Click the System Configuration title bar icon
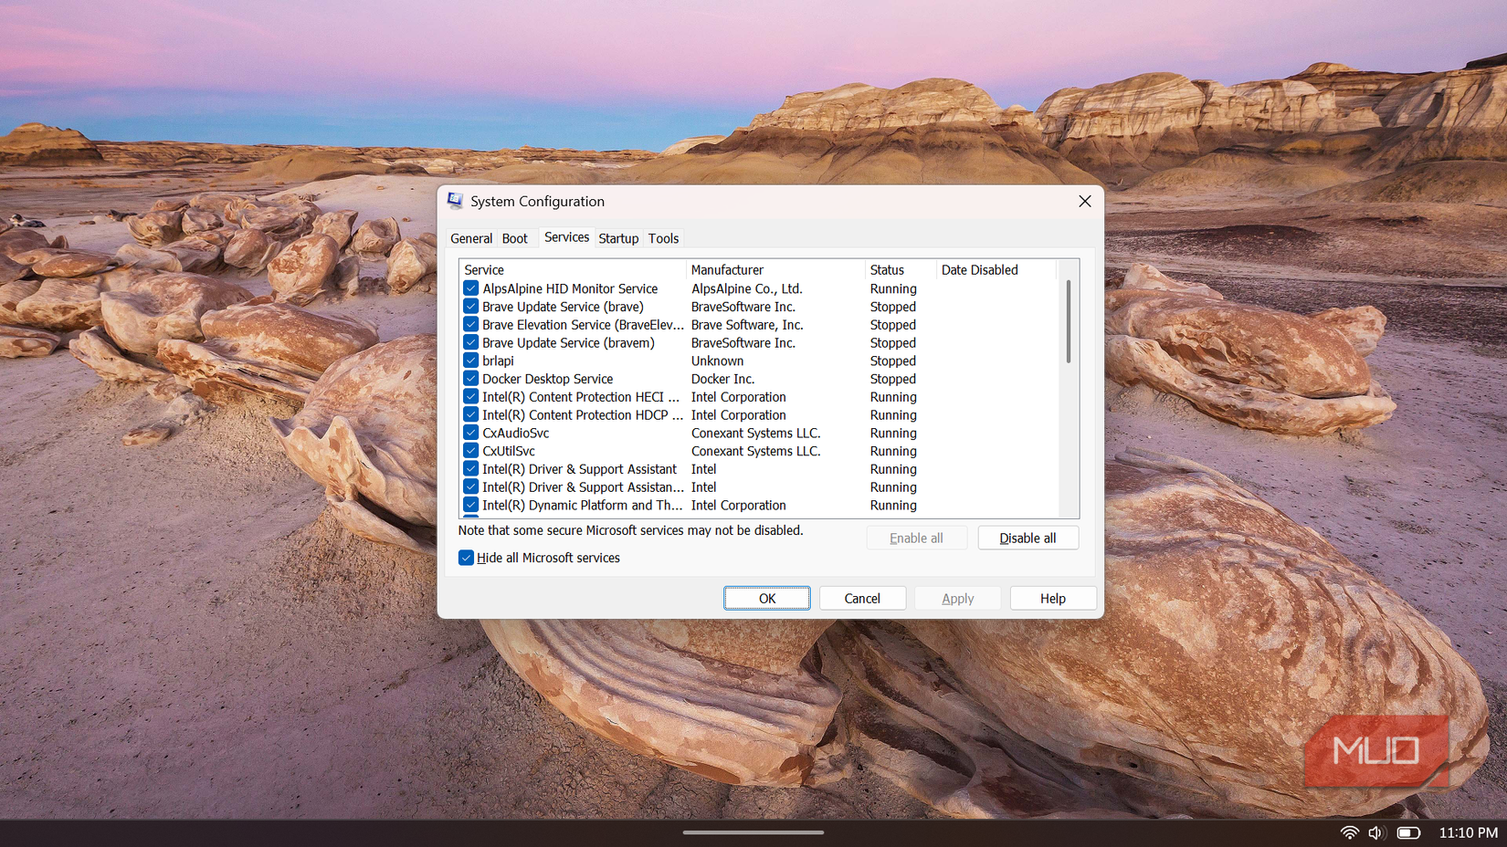Image resolution: width=1507 pixels, height=847 pixels. tap(455, 201)
